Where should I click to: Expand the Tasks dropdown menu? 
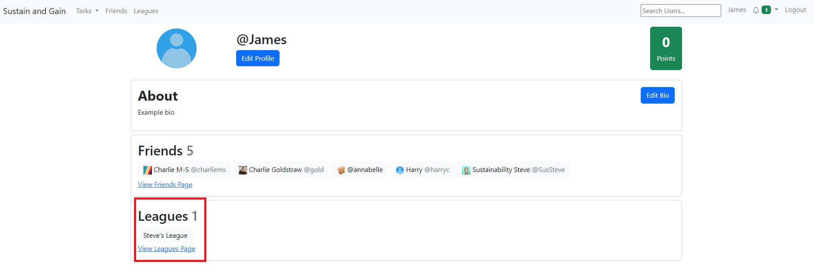click(x=87, y=11)
